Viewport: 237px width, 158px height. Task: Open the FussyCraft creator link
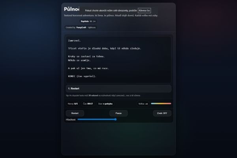pyautogui.click(x=81, y=28)
